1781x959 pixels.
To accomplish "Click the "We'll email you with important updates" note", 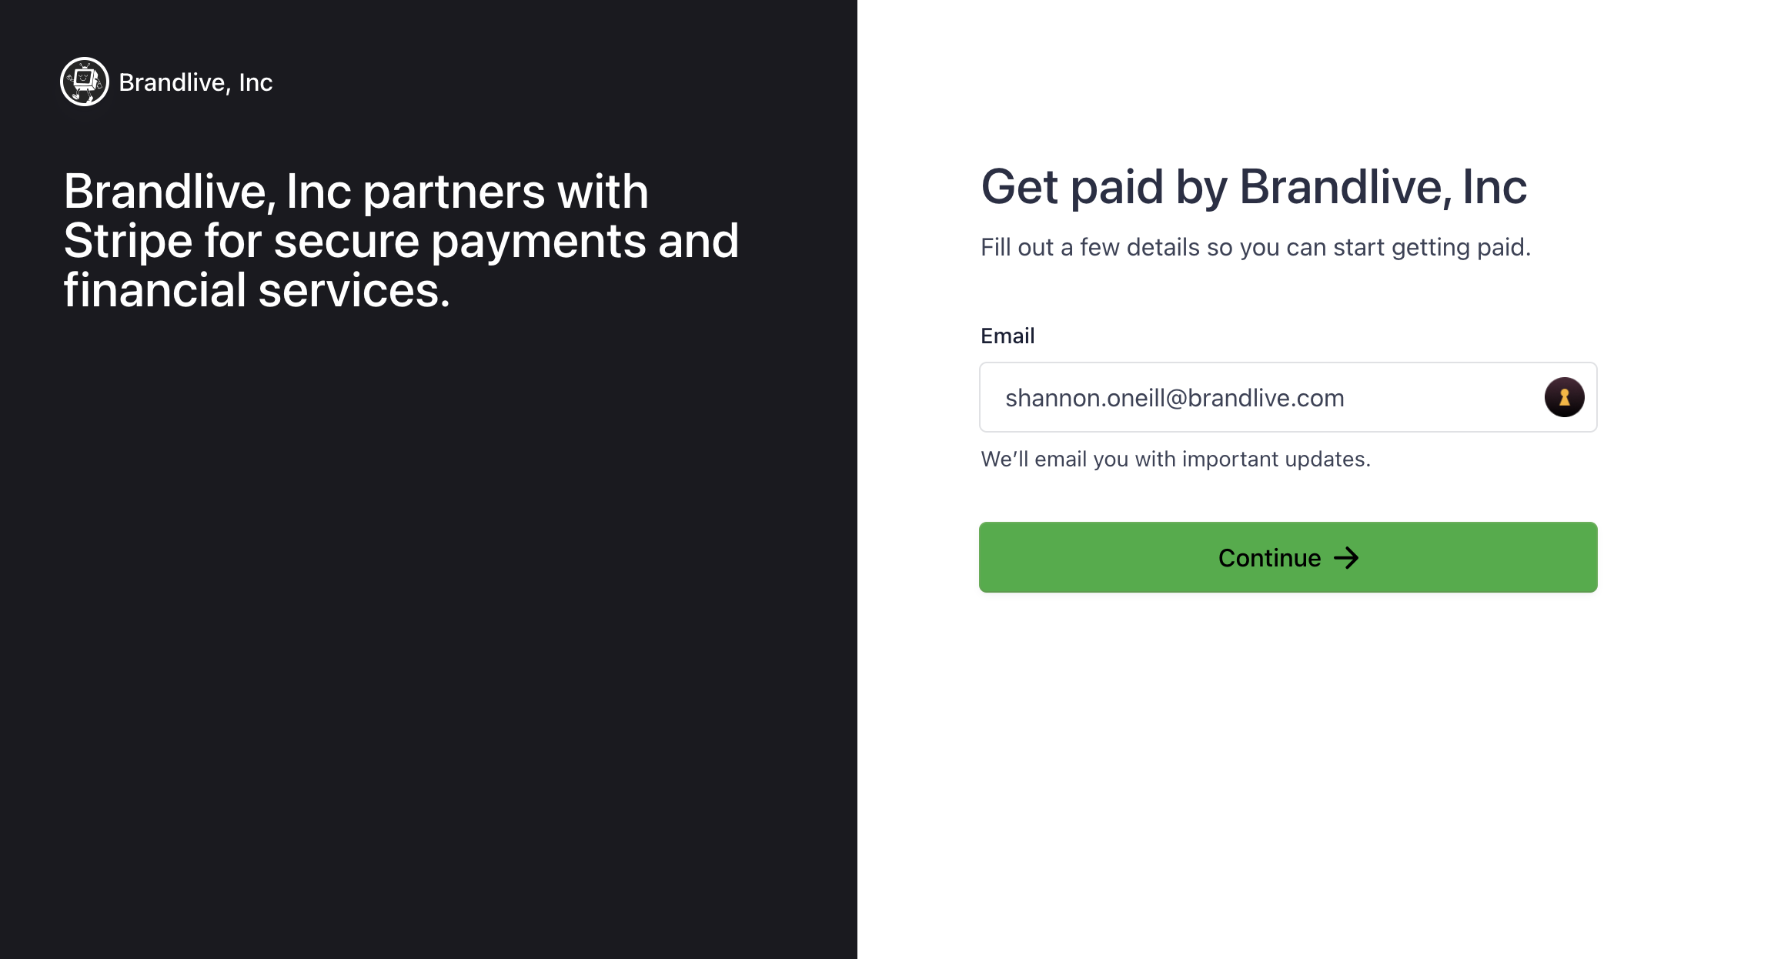I will click(x=1175, y=459).
